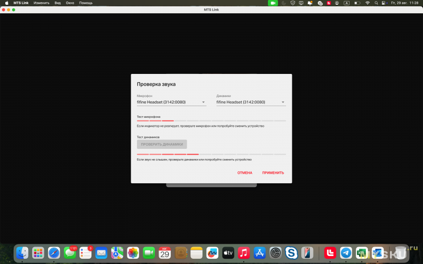Click ПРИМЕНИТЬ to apply sound settings
Image resolution: width=423 pixels, height=264 pixels.
click(x=273, y=173)
